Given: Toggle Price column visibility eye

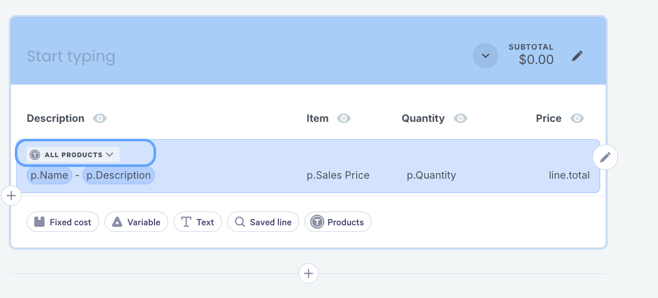Looking at the screenshot, I should (x=577, y=118).
